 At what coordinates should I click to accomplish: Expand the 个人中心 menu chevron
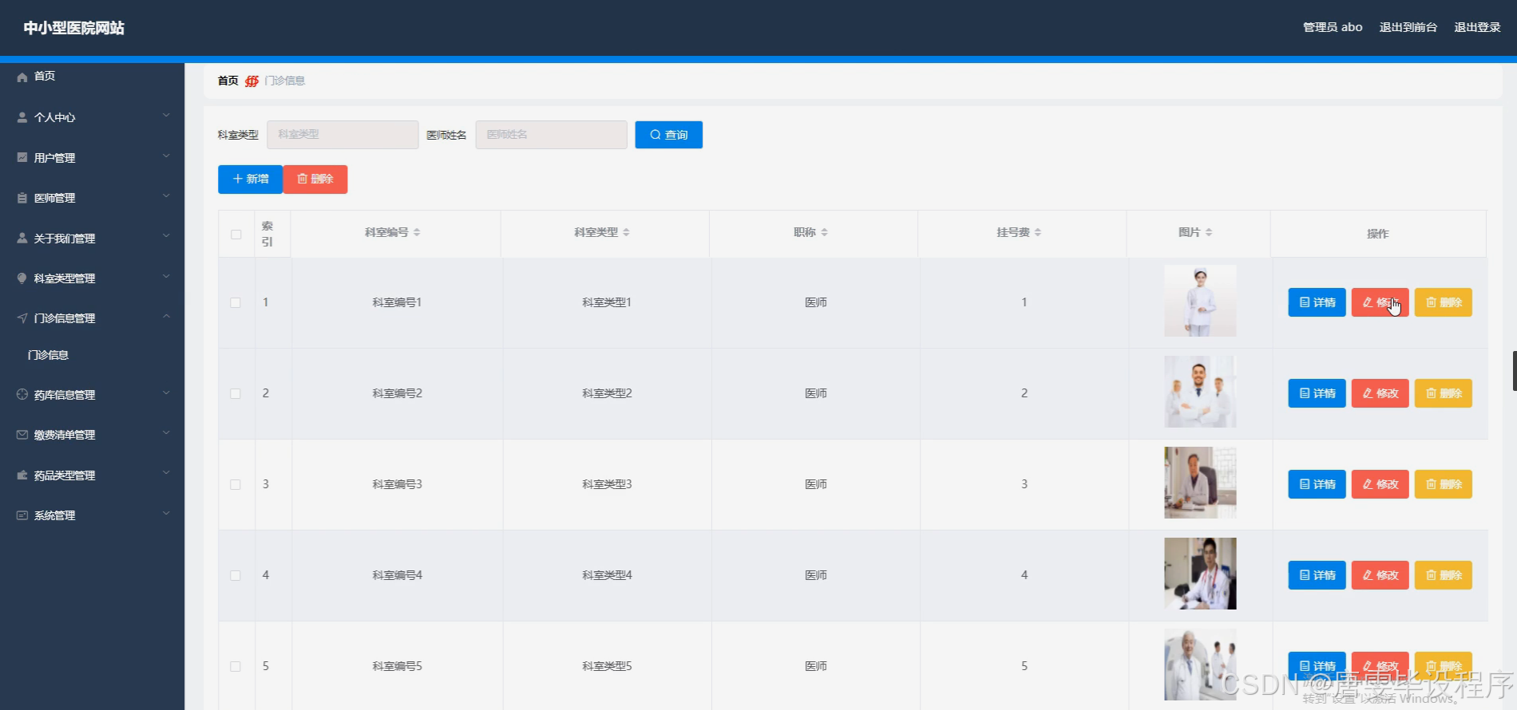(166, 116)
